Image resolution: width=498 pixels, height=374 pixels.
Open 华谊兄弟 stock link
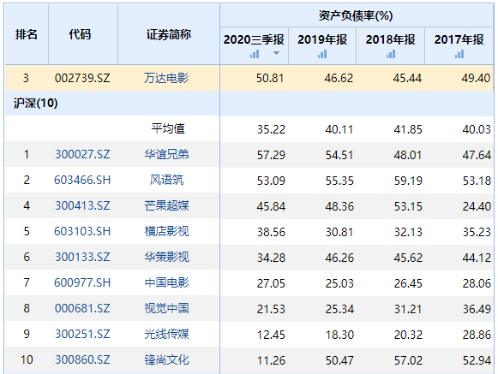tap(166, 155)
